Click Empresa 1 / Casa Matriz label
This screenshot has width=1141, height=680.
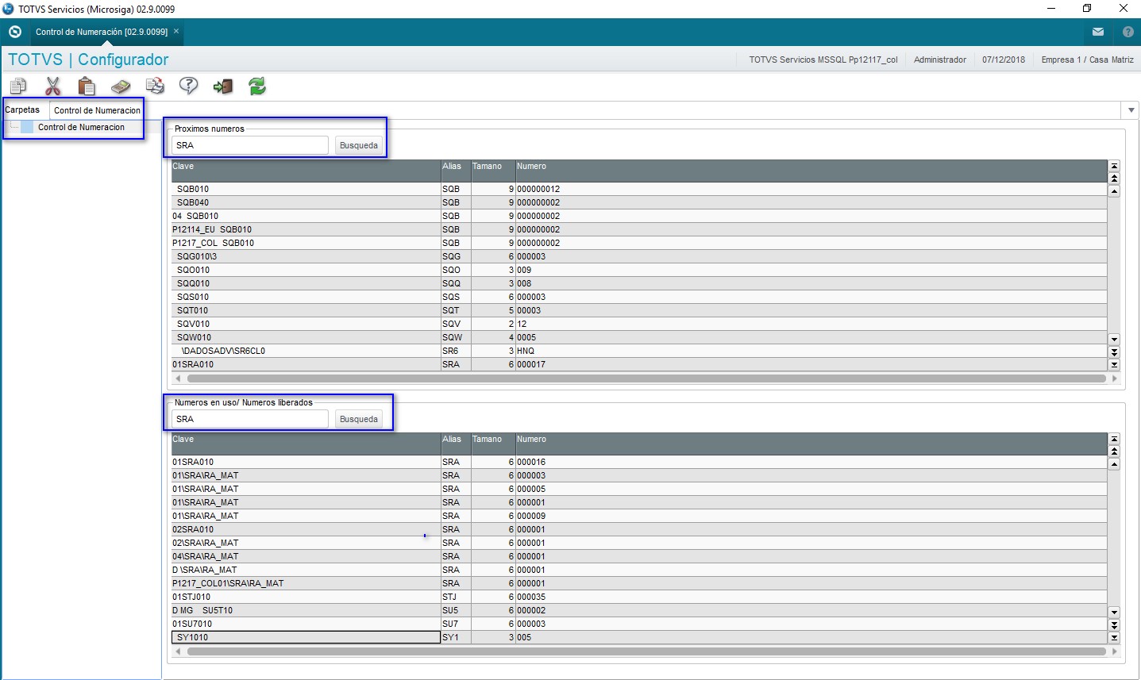click(1087, 60)
